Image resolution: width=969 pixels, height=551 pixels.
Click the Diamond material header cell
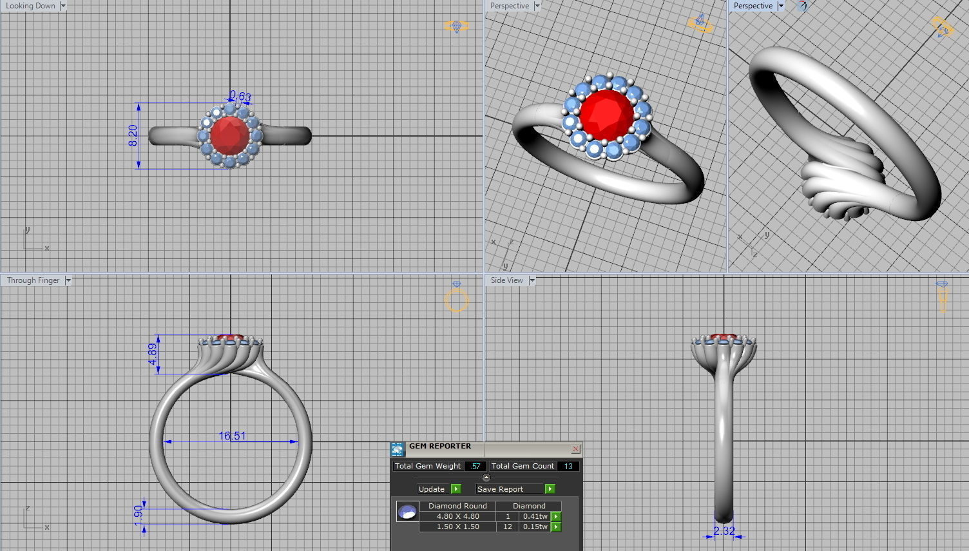coord(529,506)
